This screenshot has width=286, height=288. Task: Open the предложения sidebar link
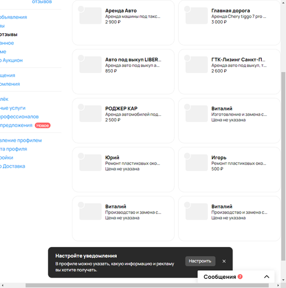pos(16,125)
